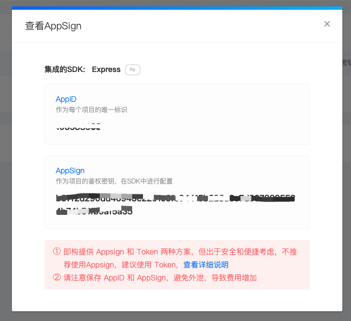Click the blue AppSign heading
351x321 pixels.
tap(70, 171)
